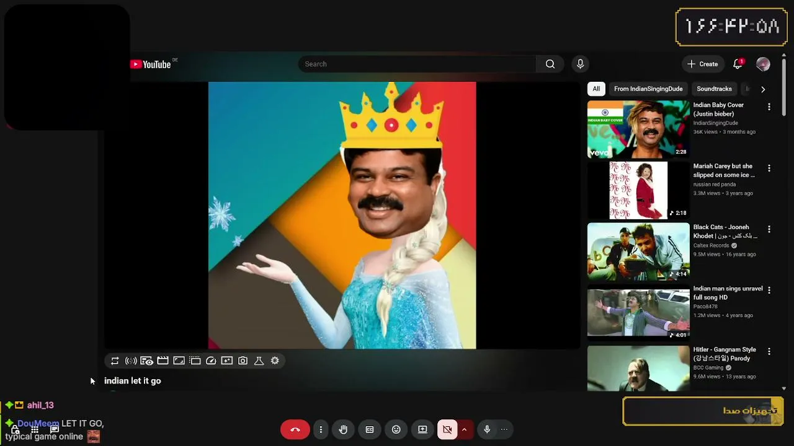Click the video title 'indian let it go'
Viewport: 794px width, 446px height.
133,381
